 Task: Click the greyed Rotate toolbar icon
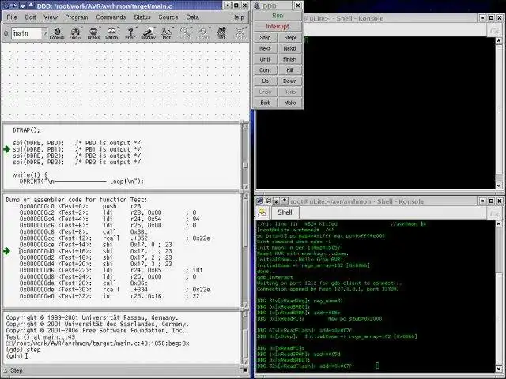tap(203, 33)
